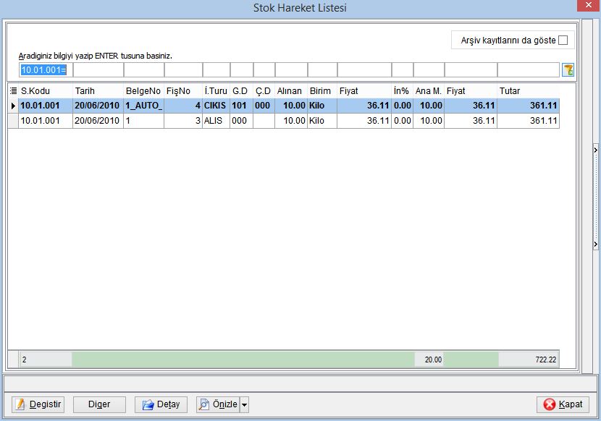Click the Tutar column header
The image size is (601, 421).
click(x=528, y=91)
